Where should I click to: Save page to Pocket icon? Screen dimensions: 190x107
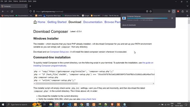coord(169,11)
